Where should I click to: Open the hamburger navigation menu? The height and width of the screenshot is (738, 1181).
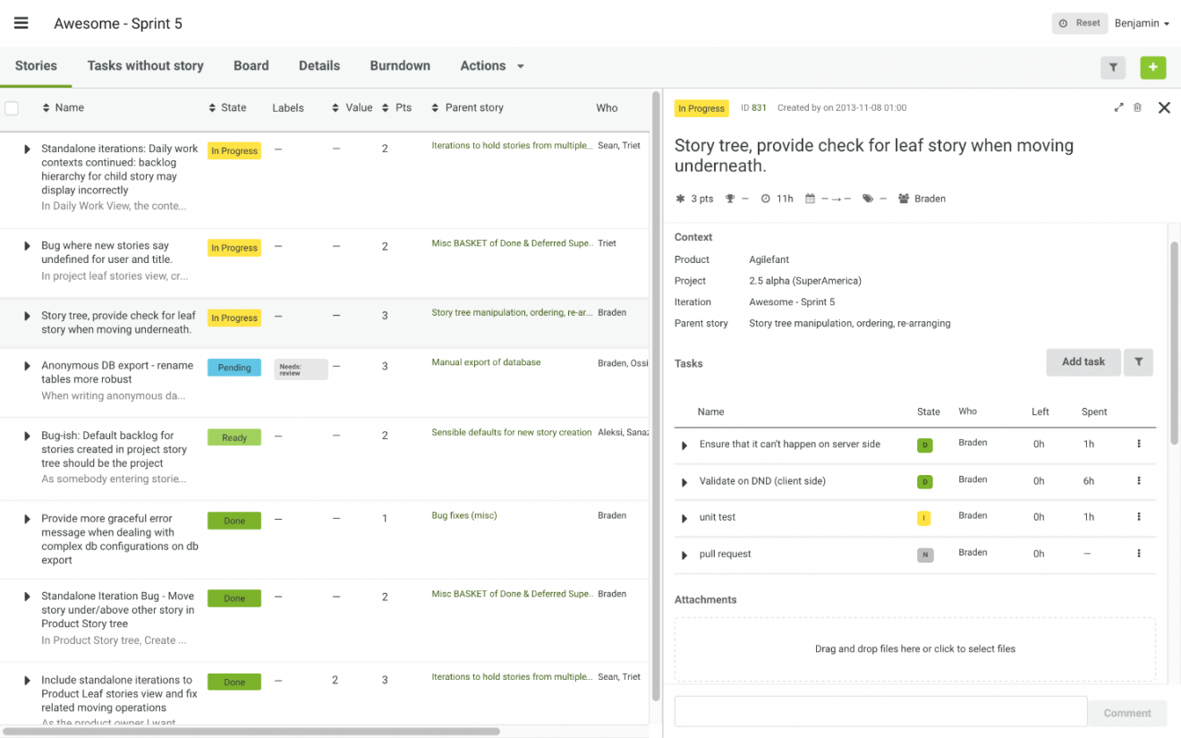[21, 22]
